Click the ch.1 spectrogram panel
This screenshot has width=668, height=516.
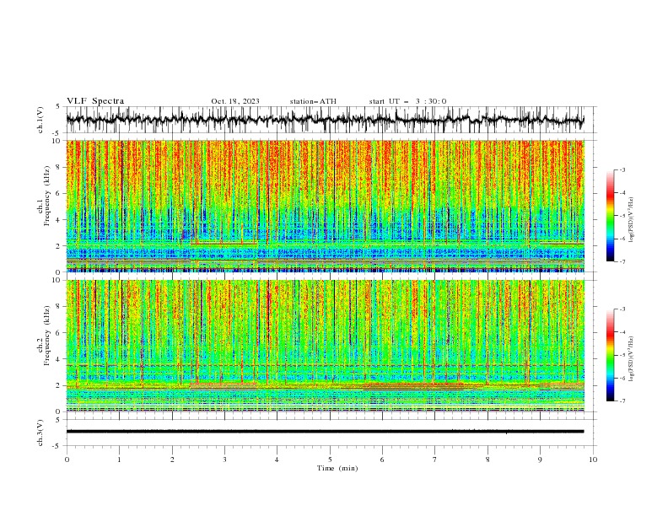click(x=325, y=206)
